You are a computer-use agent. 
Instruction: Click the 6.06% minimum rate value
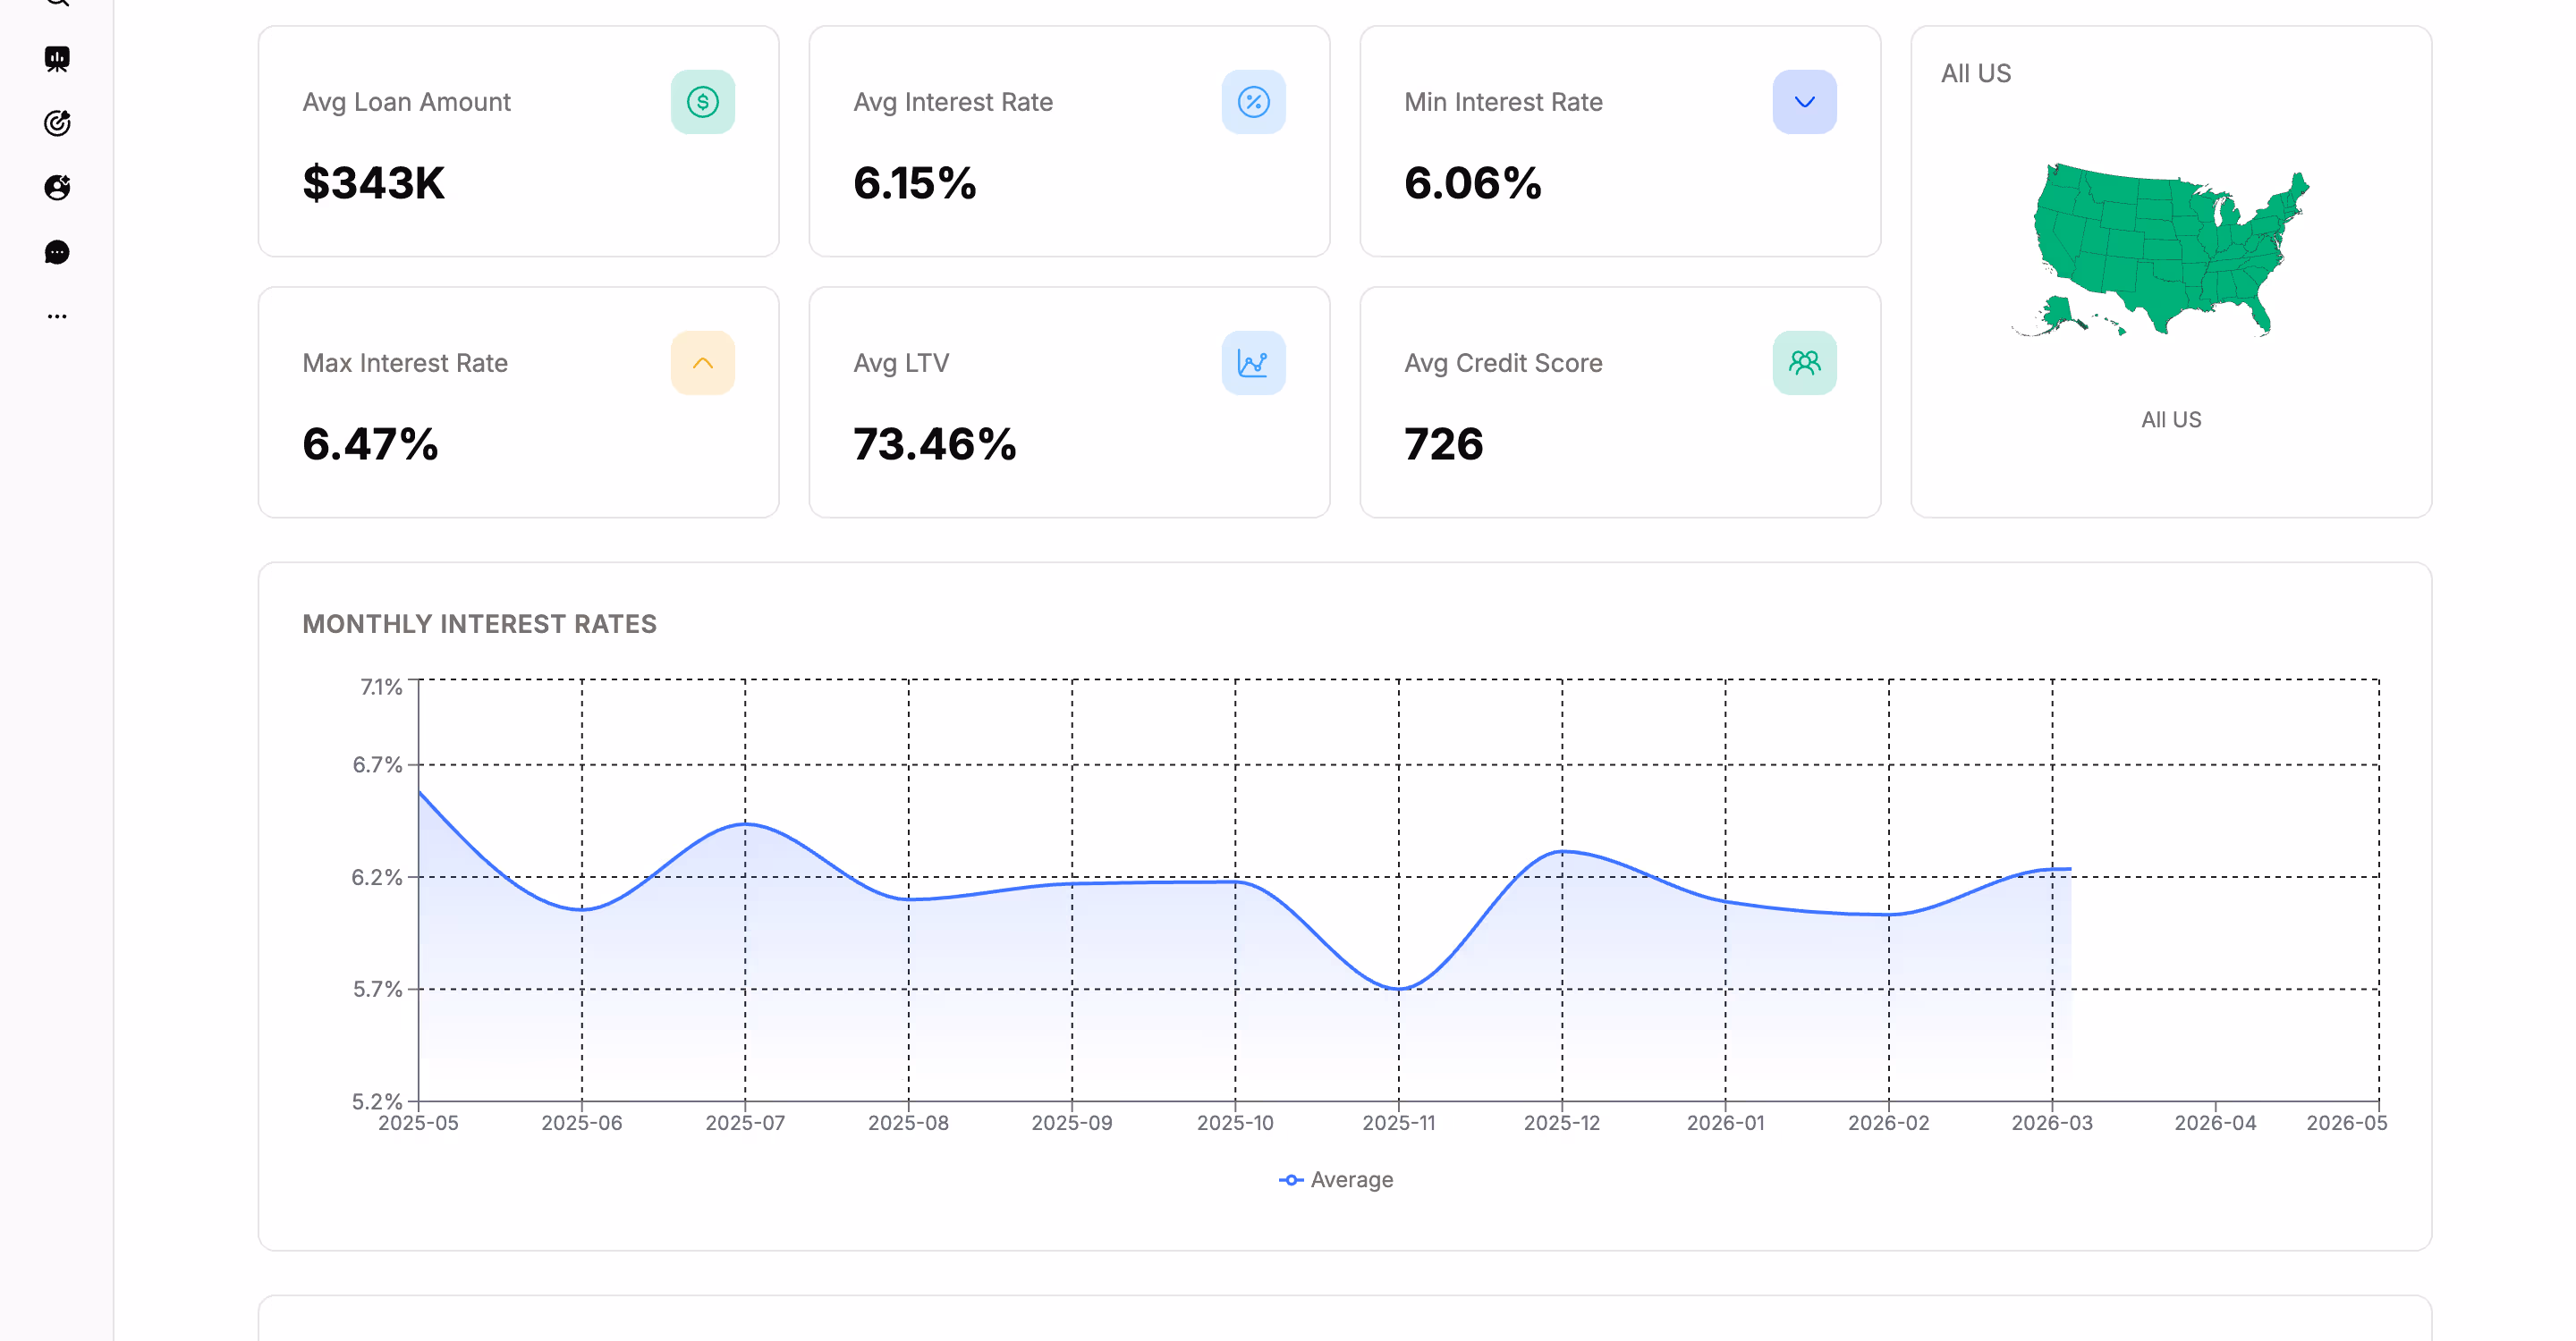[x=1472, y=183]
